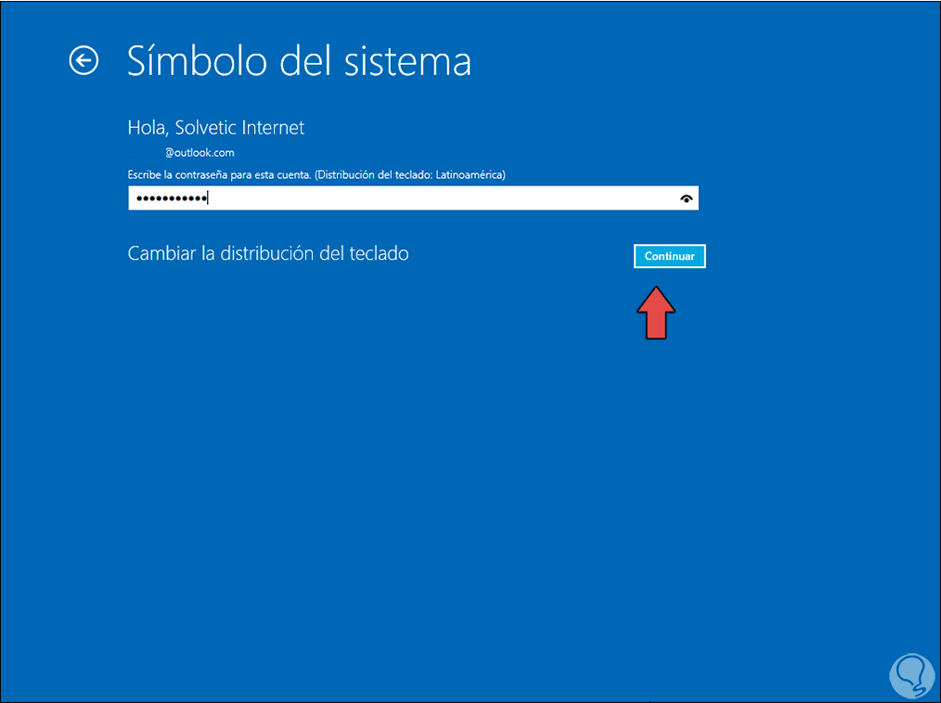Click the Símbolo del sistema heading
This screenshot has height=703, width=941.
pyautogui.click(x=299, y=61)
